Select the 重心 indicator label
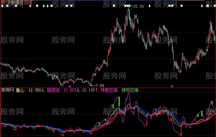The height and width of the screenshot is (137, 216). (20, 90)
